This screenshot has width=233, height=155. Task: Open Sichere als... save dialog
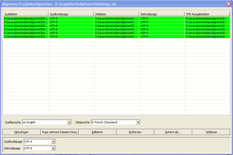point(173,132)
